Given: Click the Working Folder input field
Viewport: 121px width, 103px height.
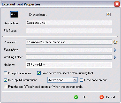Looking at the screenshot, I should (69, 57).
